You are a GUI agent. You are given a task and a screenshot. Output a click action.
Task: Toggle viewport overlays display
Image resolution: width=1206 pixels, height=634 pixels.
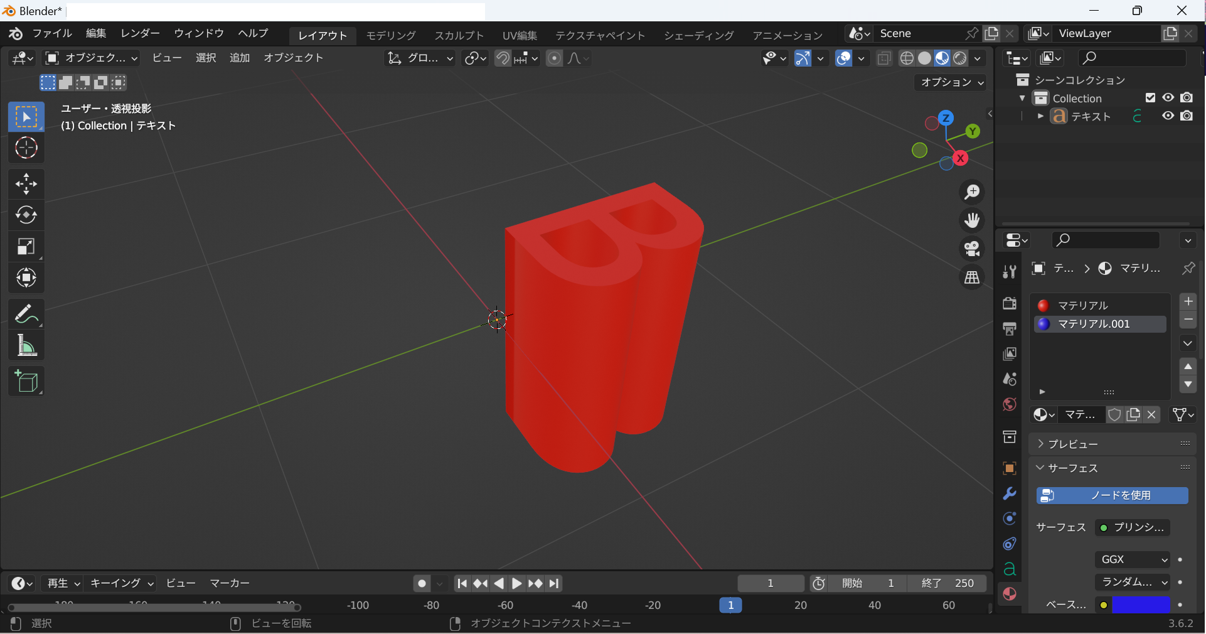pyautogui.click(x=844, y=58)
